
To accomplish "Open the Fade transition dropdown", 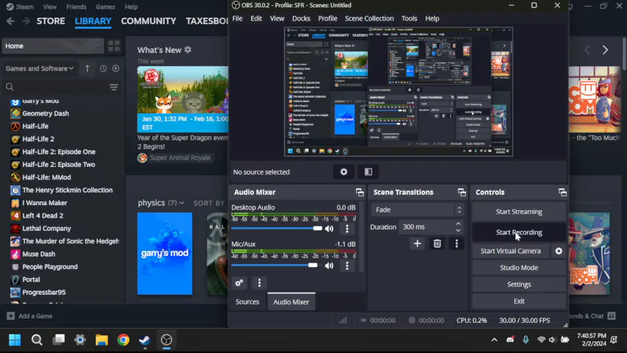I will pos(417,210).
